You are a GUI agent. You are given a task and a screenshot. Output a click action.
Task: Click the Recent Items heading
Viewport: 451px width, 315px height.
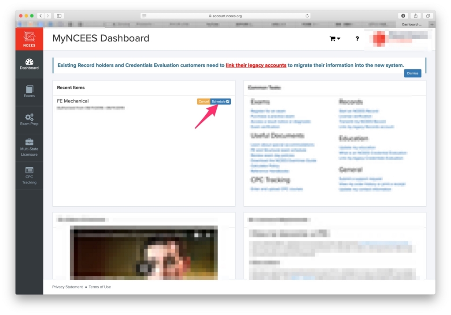(x=71, y=88)
